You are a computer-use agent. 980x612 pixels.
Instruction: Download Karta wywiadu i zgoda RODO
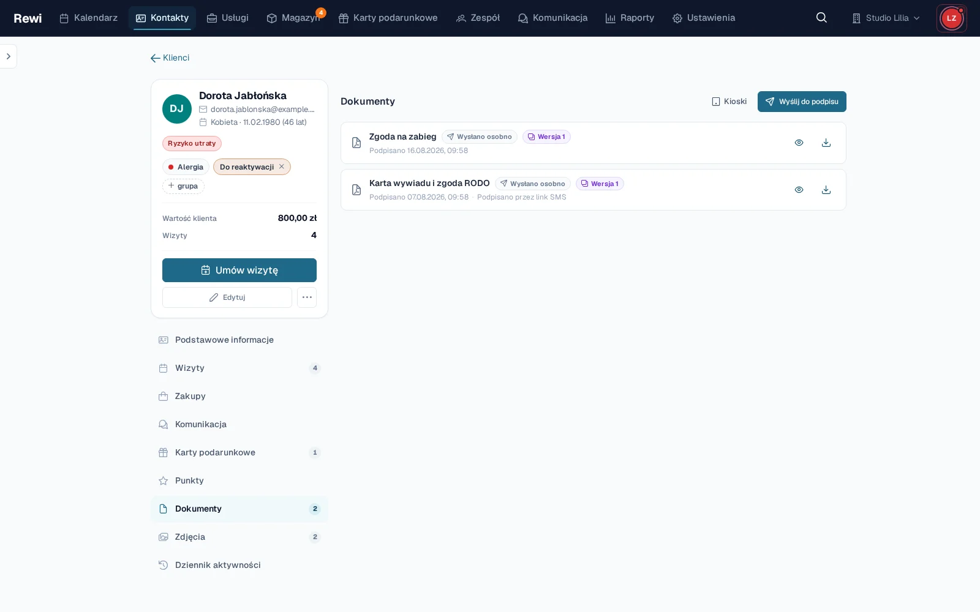coord(826,190)
